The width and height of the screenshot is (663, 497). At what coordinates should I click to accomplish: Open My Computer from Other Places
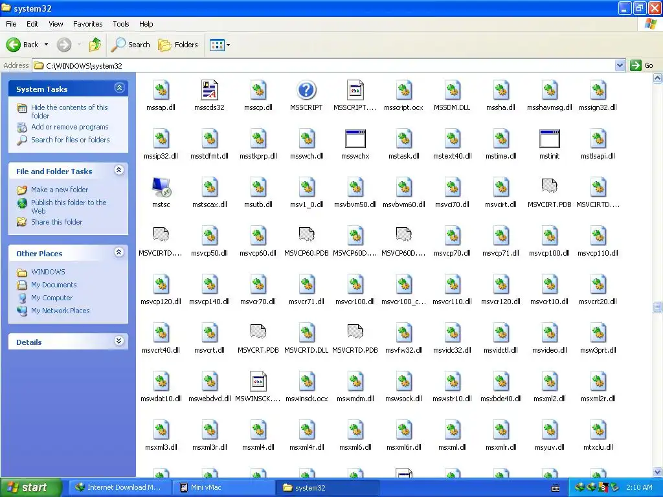[52, 298]
